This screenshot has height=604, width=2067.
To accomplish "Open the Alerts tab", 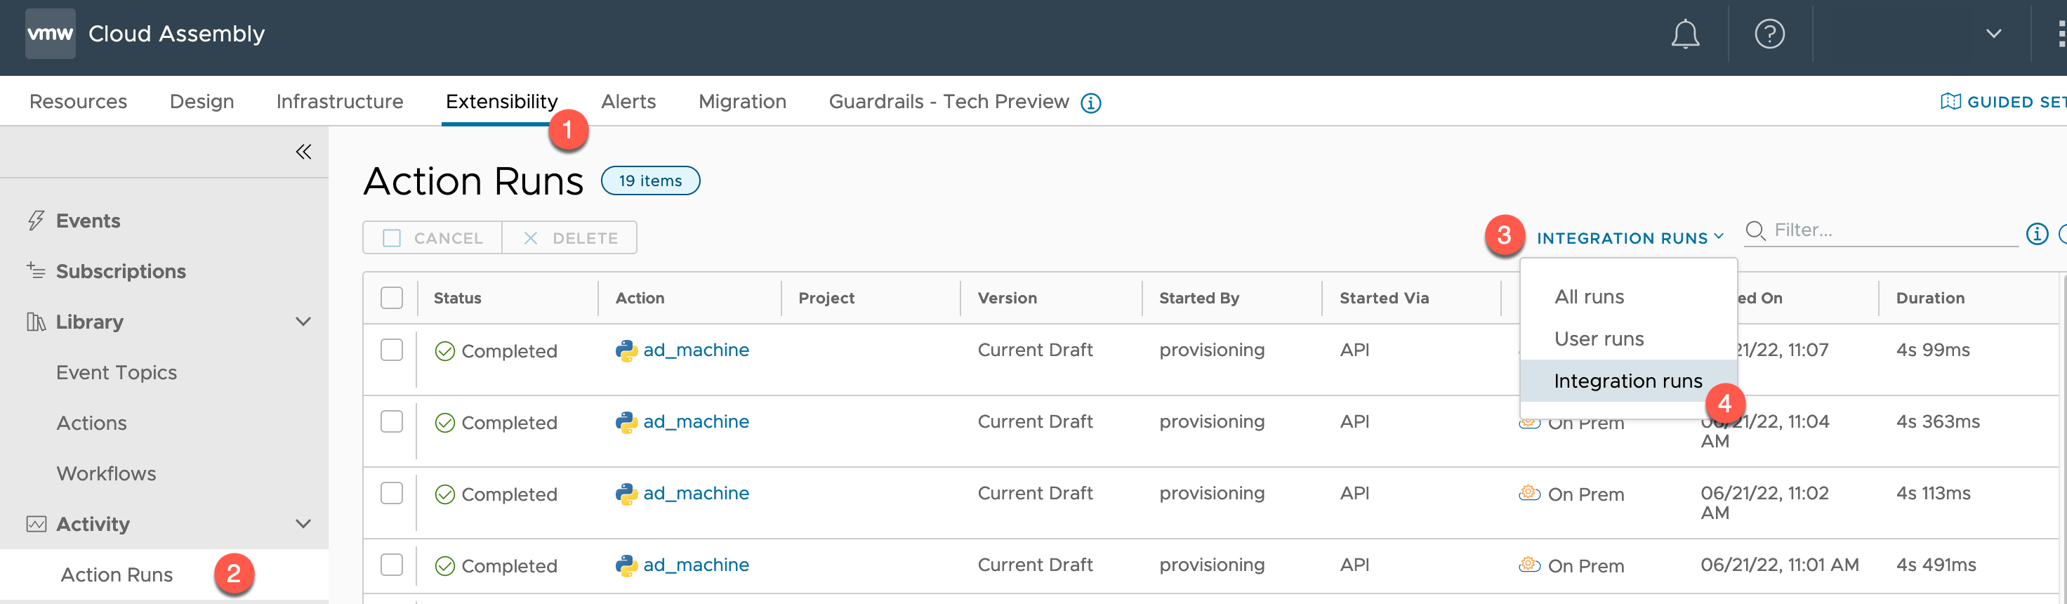I will point(628,101).
